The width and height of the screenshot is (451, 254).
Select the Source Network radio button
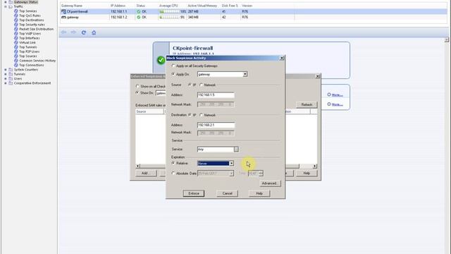pos(201,85)
